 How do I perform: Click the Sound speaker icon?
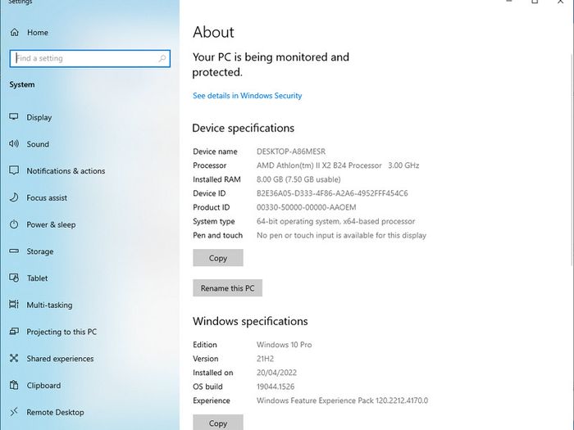pyautogui.click(x=14, y=143)
